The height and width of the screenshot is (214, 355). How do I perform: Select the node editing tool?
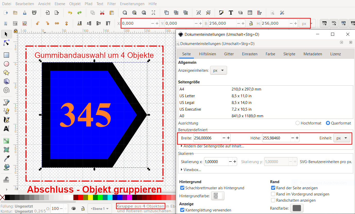point(6,43)
